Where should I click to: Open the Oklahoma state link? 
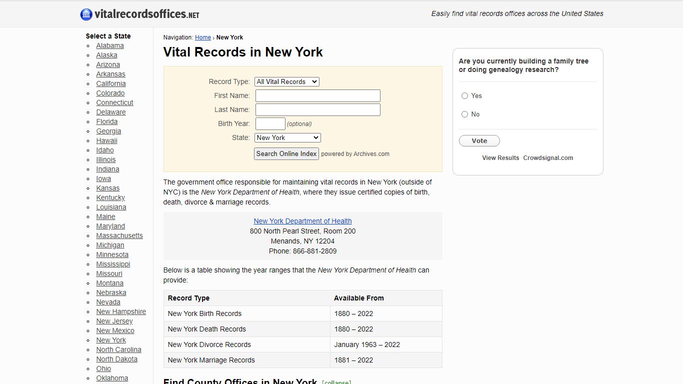[x=112, y=378]
